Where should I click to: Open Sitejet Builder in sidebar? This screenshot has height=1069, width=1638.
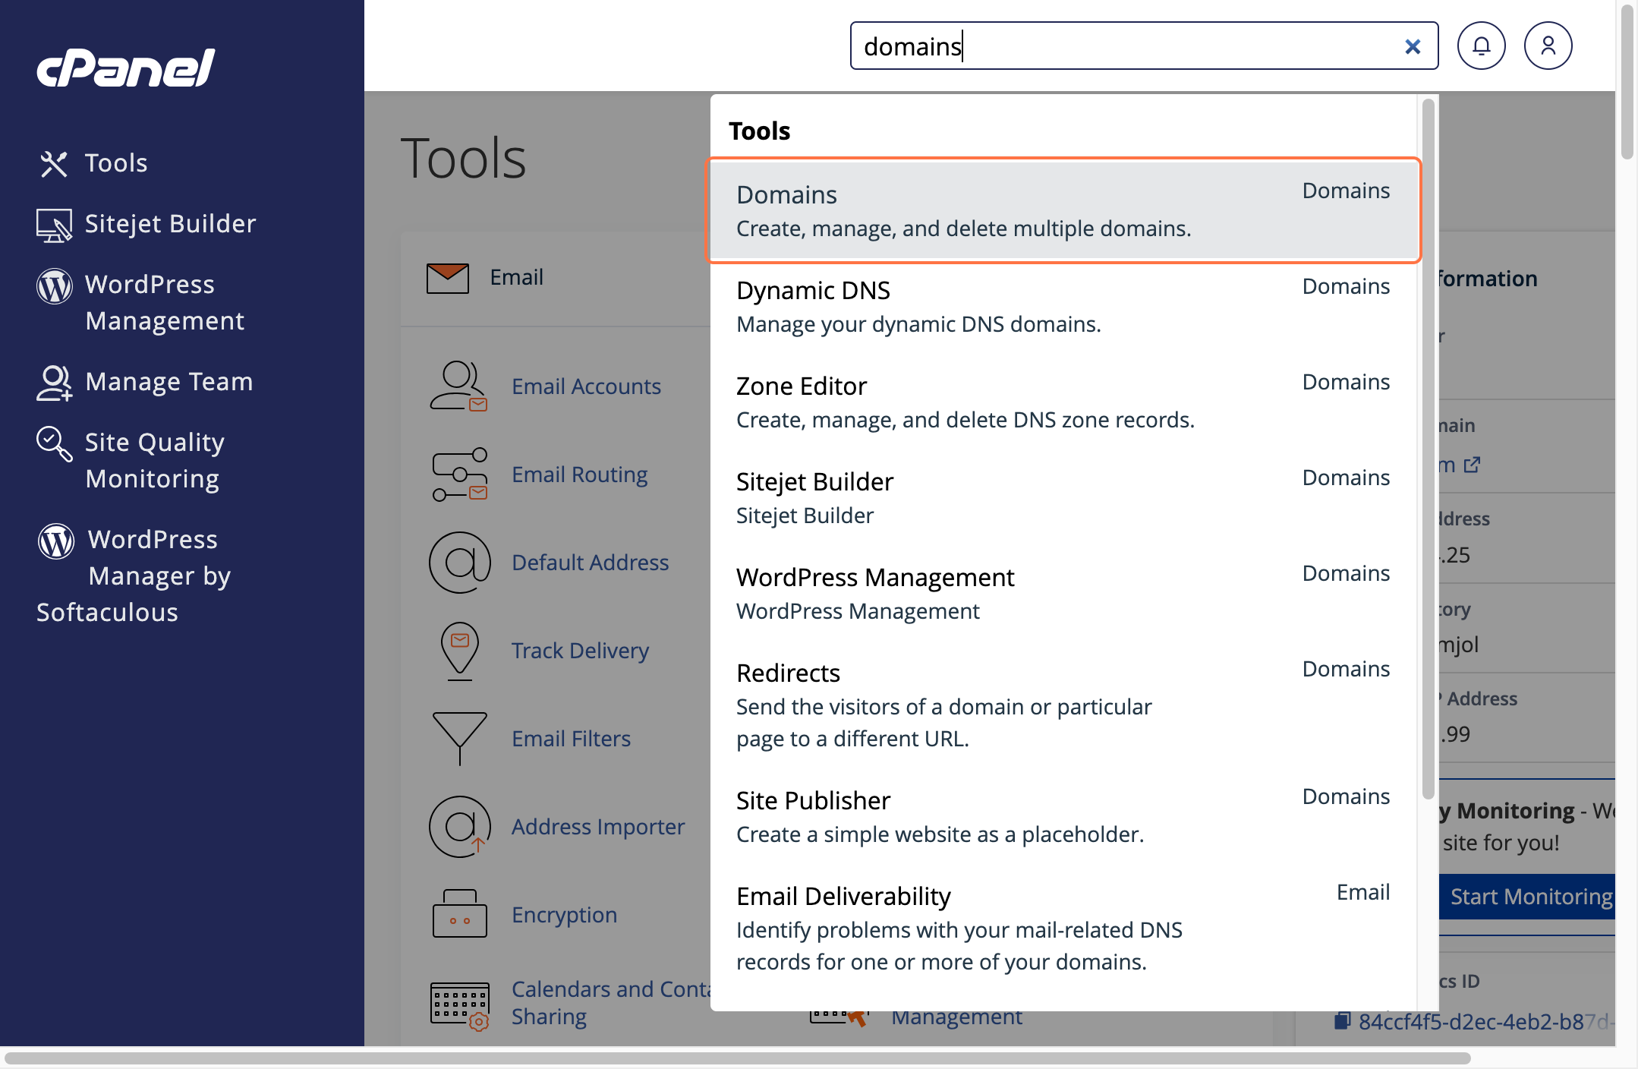pyautogui.click(x=170, y=224)
